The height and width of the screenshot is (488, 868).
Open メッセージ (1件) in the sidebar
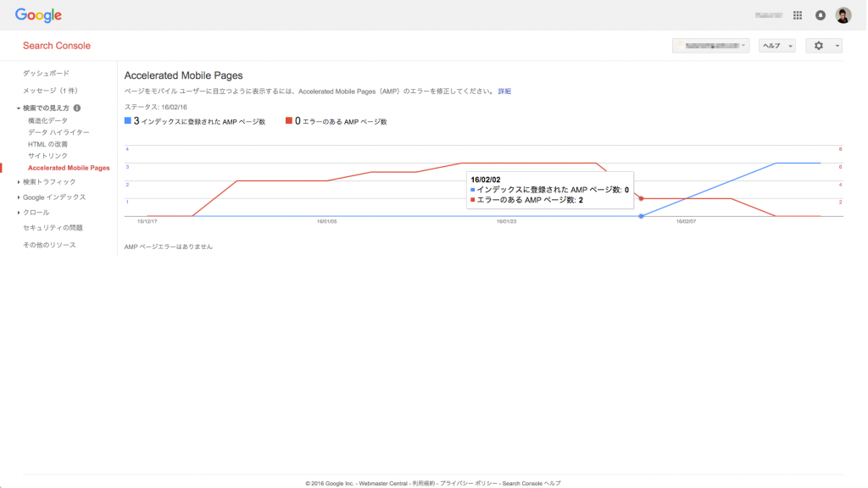coord(48,90)
